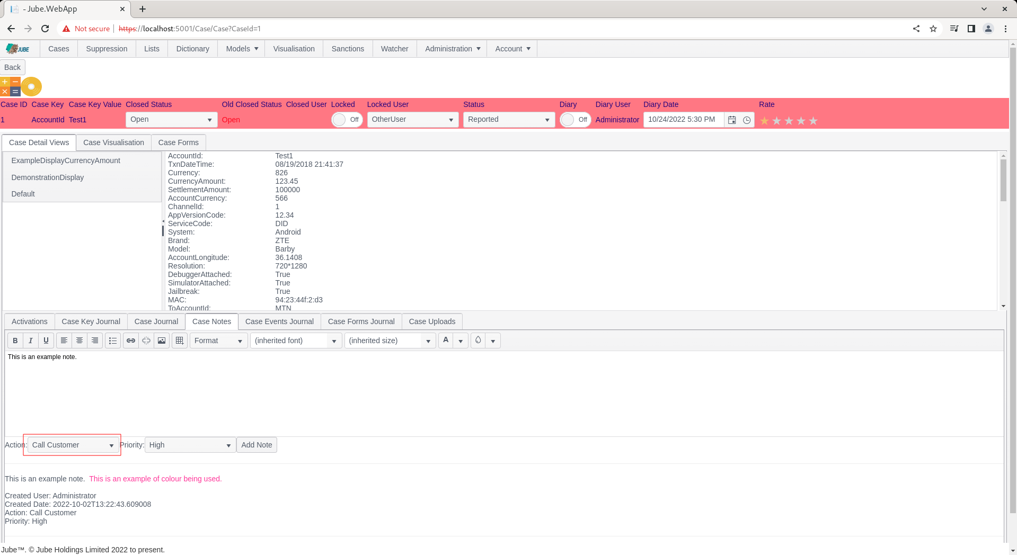This screenshot has width=1017, height=555.
Task: Switch to the Case Forms tab
Action: click(179, 142)
